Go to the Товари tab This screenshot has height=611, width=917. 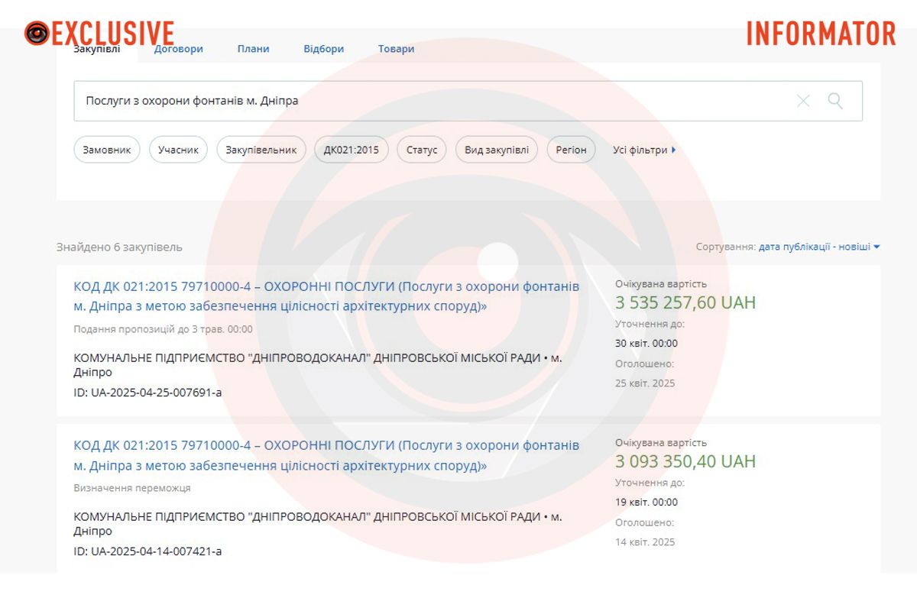(x=396, y=49)
